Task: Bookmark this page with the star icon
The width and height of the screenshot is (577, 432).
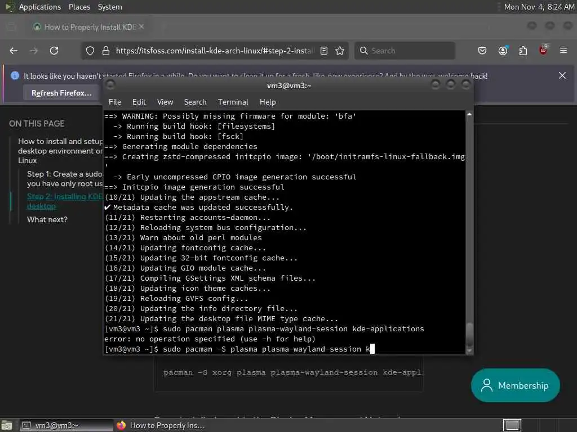Action: pos(340,51)
